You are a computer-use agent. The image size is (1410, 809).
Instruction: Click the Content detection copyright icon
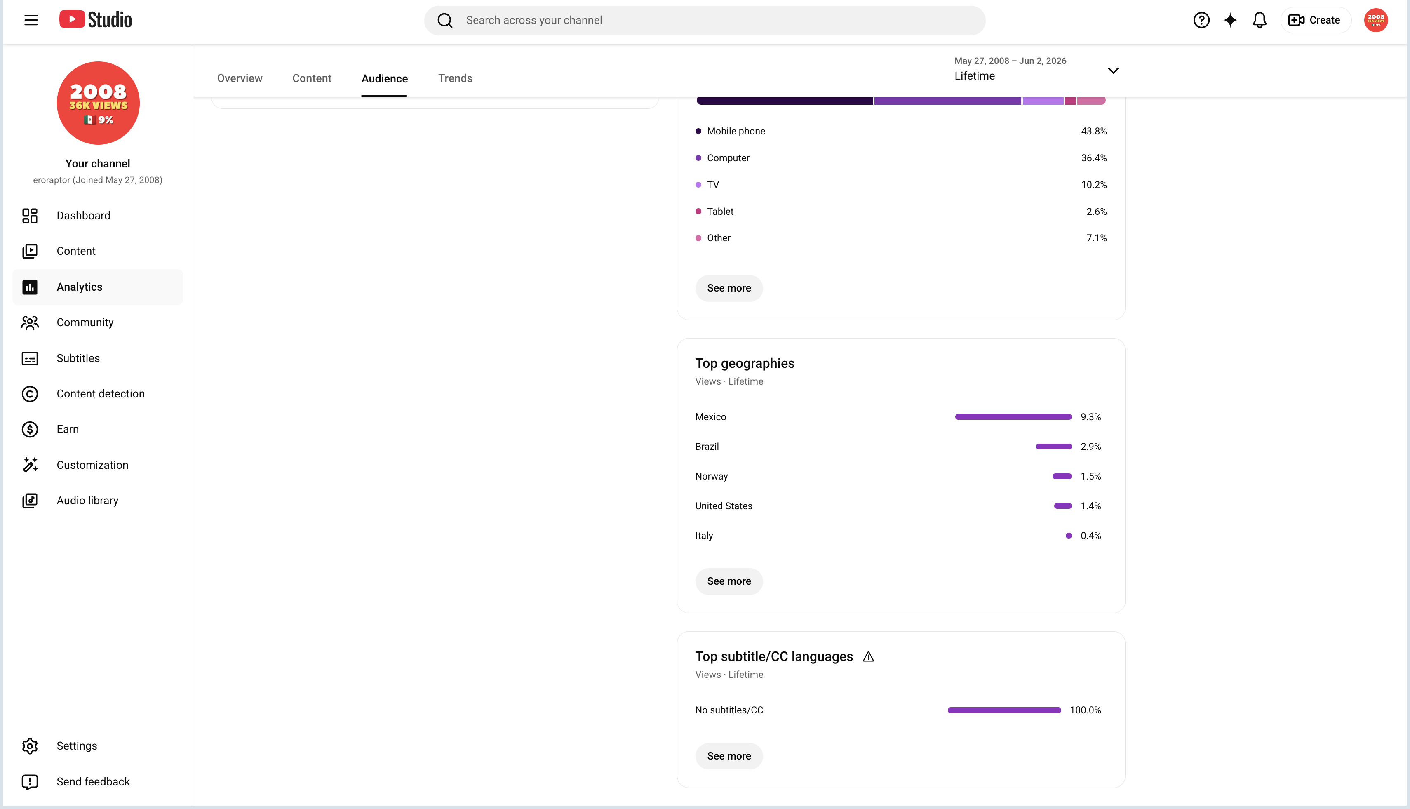(x=30, y=394)
